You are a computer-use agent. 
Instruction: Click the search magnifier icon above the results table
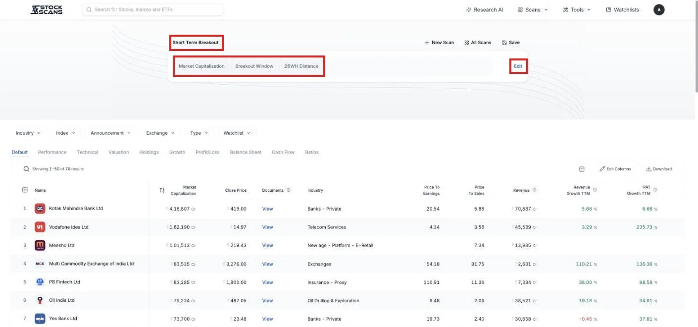(26, 169)
